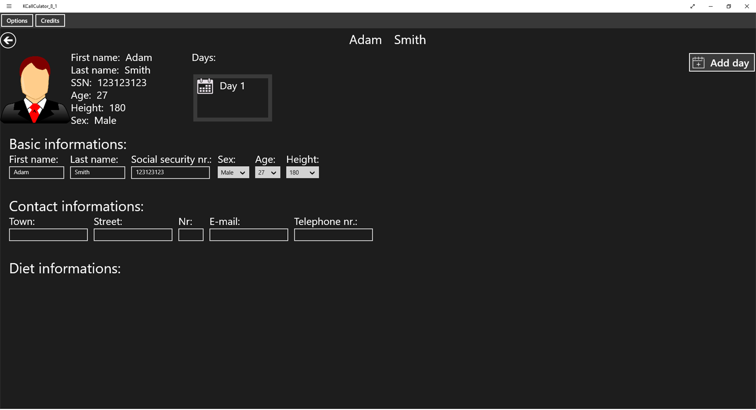756x410 pixels.
Task: Open the Options menu
Action: [x=17, y=21]
